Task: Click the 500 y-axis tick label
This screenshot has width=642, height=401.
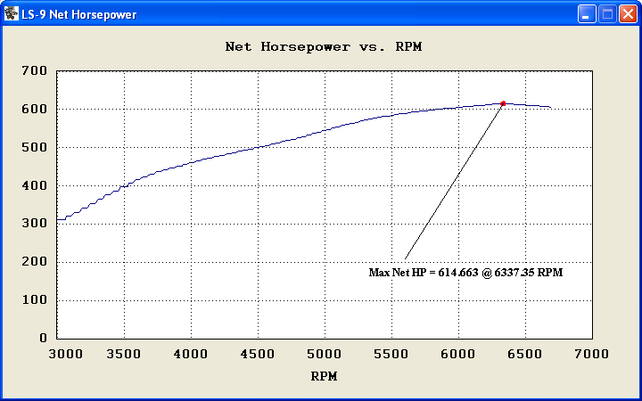Action: (x=35, y=147)
